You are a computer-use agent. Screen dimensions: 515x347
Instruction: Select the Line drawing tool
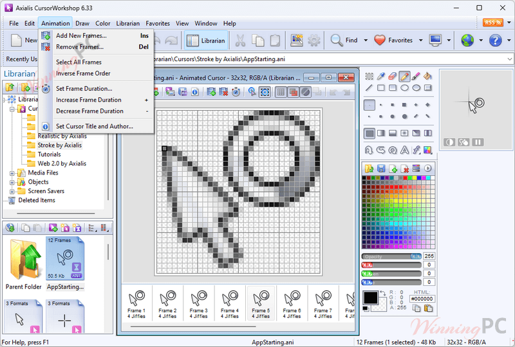pos(370,88)
